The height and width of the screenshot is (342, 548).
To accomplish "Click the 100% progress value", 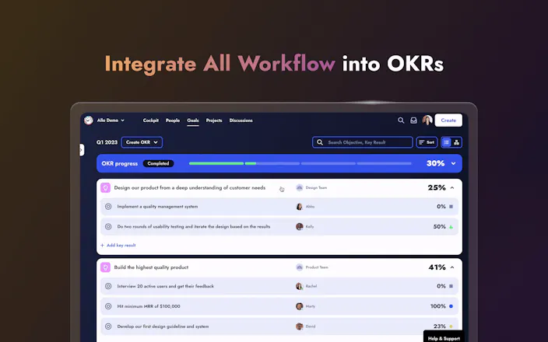I will (x=438, y=306).
